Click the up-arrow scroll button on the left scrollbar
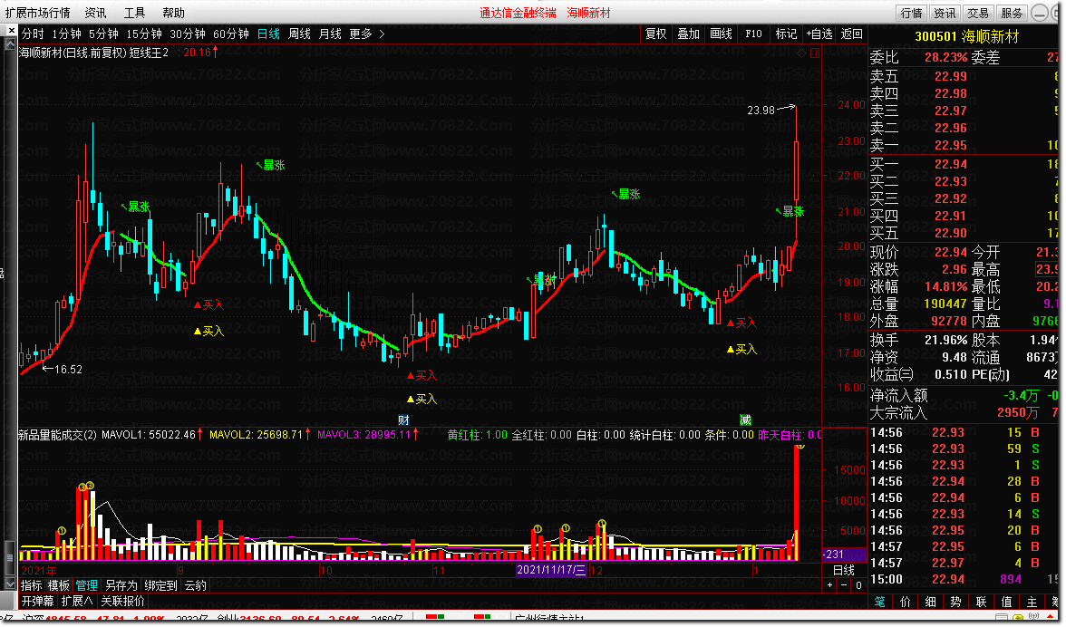The height and width of the screenshot is (627, 1066). pyautogui.click(x=10, y=44)
